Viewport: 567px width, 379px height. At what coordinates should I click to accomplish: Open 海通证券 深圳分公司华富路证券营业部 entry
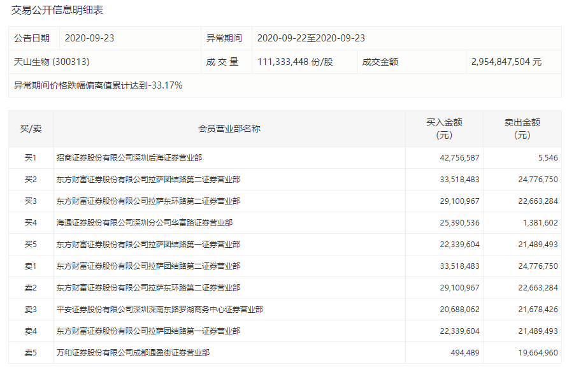click(x=144, y=222)
